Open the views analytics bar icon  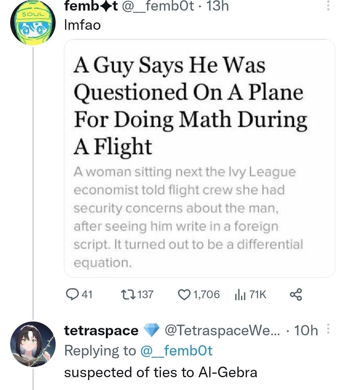[240, 295]
